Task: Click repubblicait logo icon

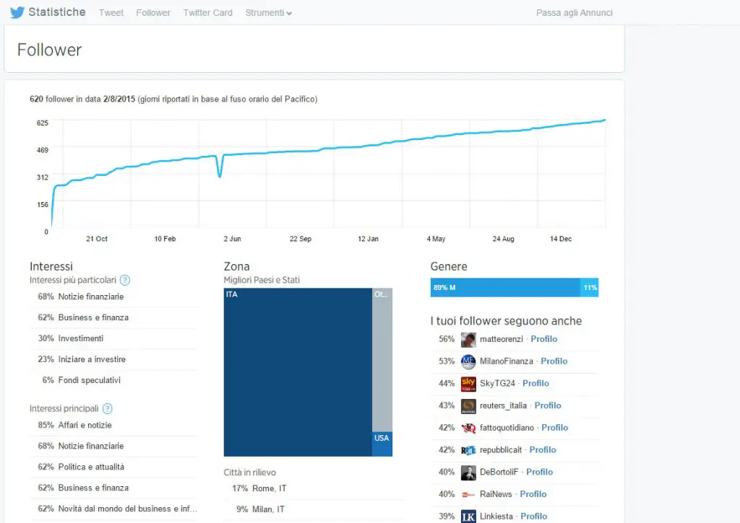Action: (x=468, y=450)
